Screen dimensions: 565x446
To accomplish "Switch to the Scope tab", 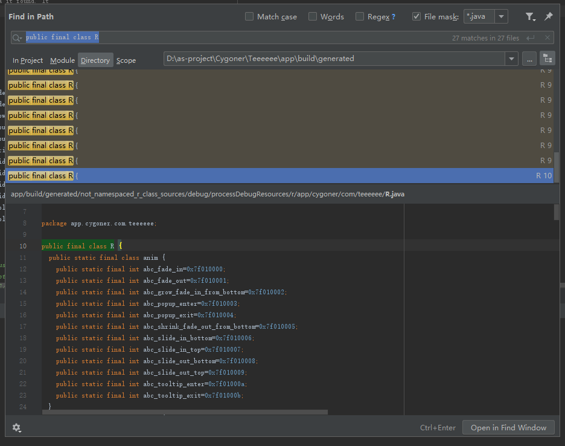I will point(126,60).
